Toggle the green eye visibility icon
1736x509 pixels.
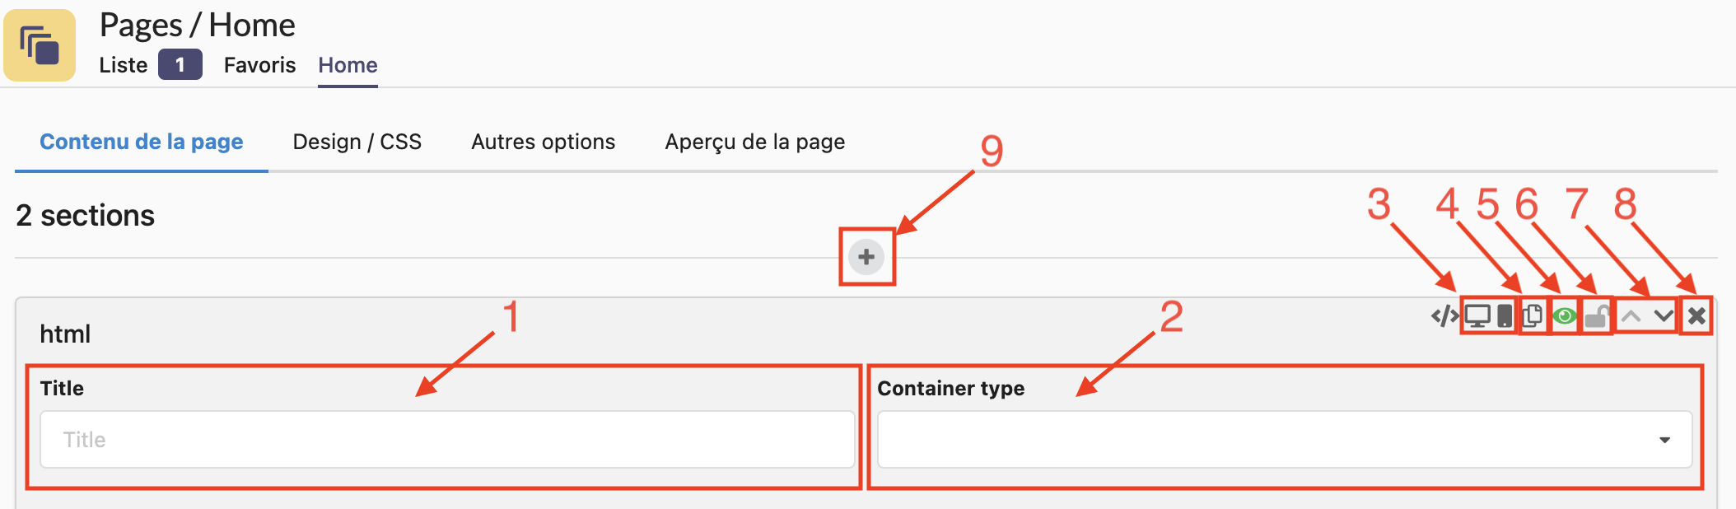(x=1564, y=316)
